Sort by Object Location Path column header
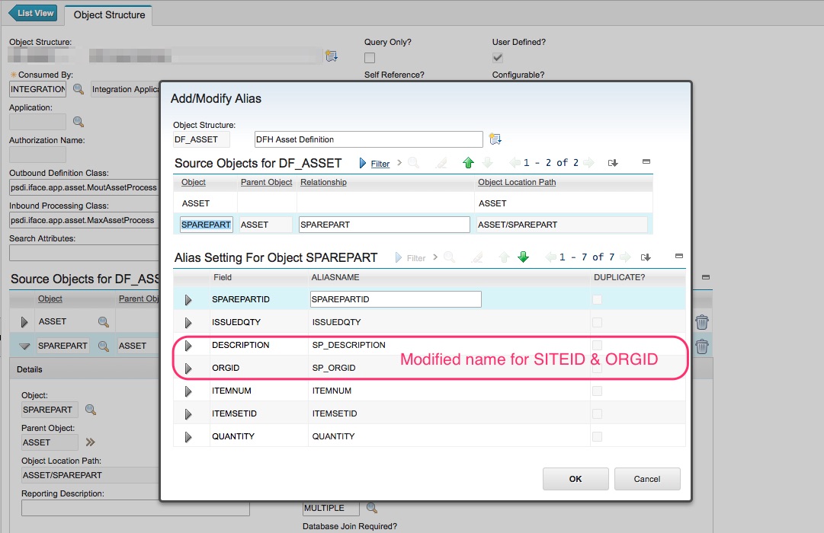This screenshot has width=824, height=533. [x=517, y=182]
